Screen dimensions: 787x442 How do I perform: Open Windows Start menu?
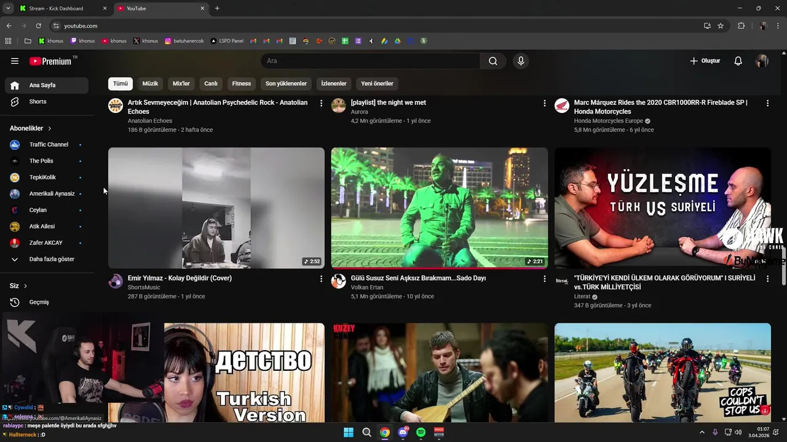point(349,432)
